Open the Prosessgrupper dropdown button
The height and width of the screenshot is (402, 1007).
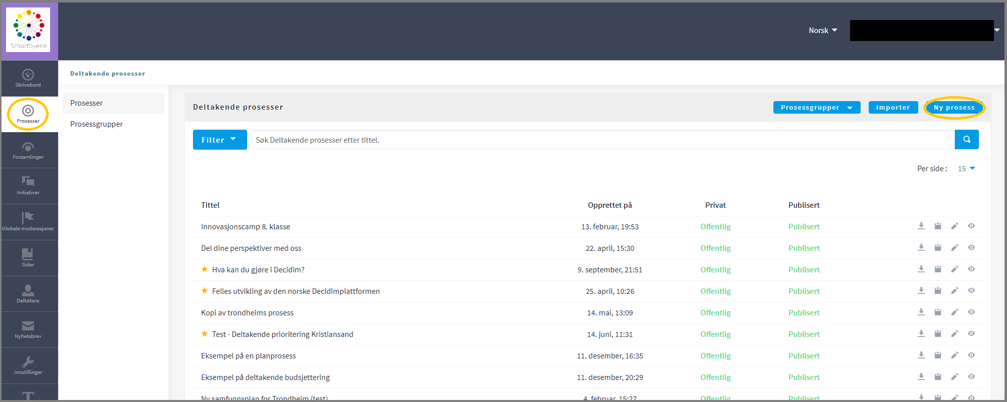(817, 108)
